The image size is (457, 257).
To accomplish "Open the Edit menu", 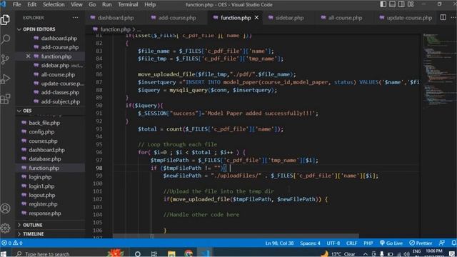I will tap(31, 4).
